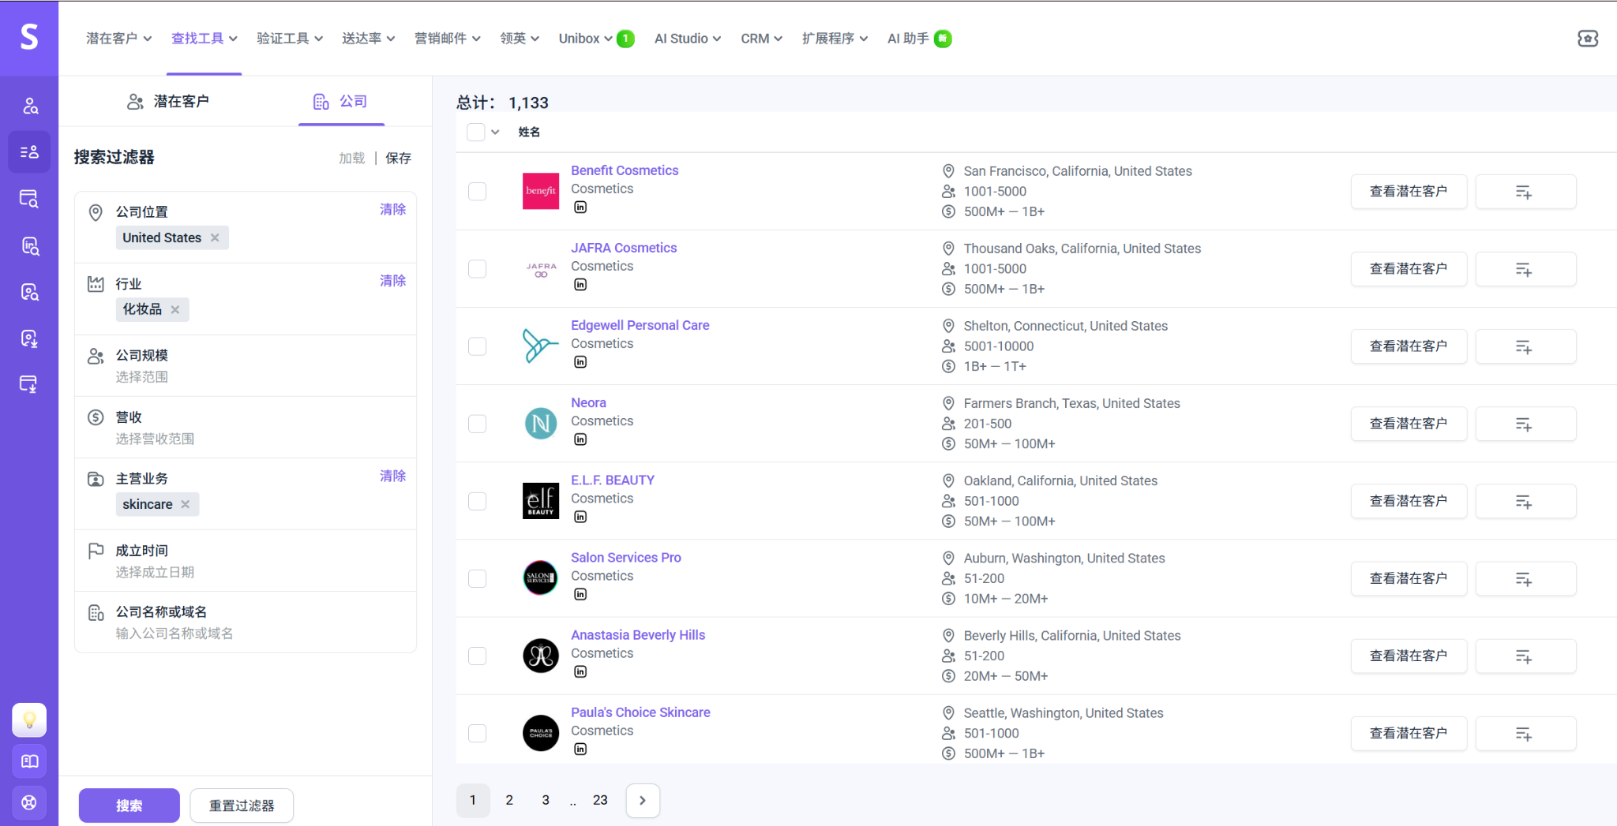Click the LinkedIn icon under Benefit Cosmetics
Viewport: 1617px width, 826px height.
(580, 207)
